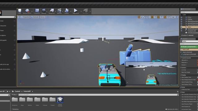
Task: Toggle grid snapping in viewport toolbar
Action: click(x=152, y=17)
